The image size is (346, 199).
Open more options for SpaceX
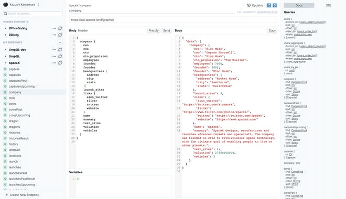tap(54, 63)
